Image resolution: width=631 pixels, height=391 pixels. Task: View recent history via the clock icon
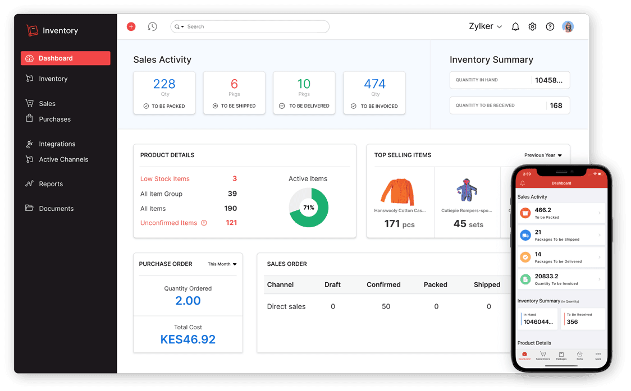tap(152, 26)
